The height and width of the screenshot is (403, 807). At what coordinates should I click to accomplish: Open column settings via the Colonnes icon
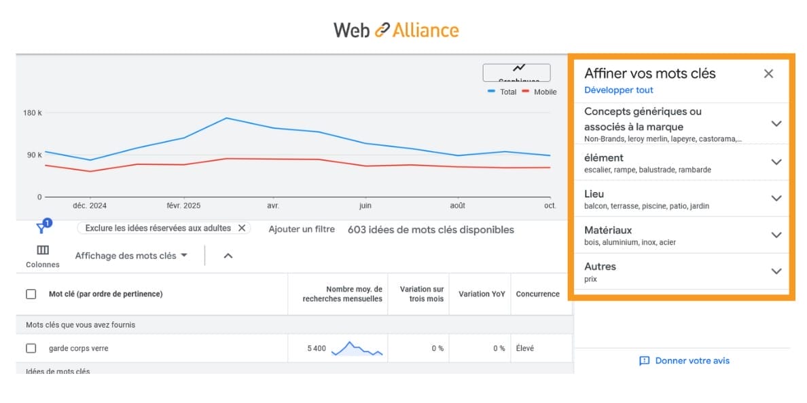click(42, 250)
